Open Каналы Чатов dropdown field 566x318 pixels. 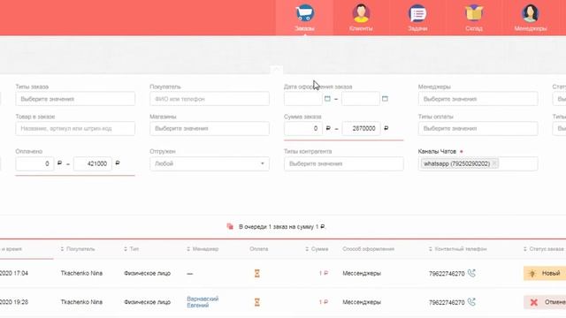(478, 163)
